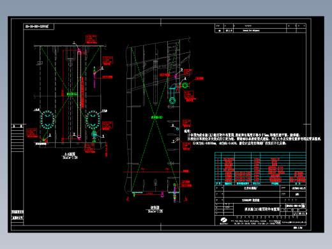The image size is (332, 249).
Task: Select the cyan valve below the right manhole
Action: [94, 134]
